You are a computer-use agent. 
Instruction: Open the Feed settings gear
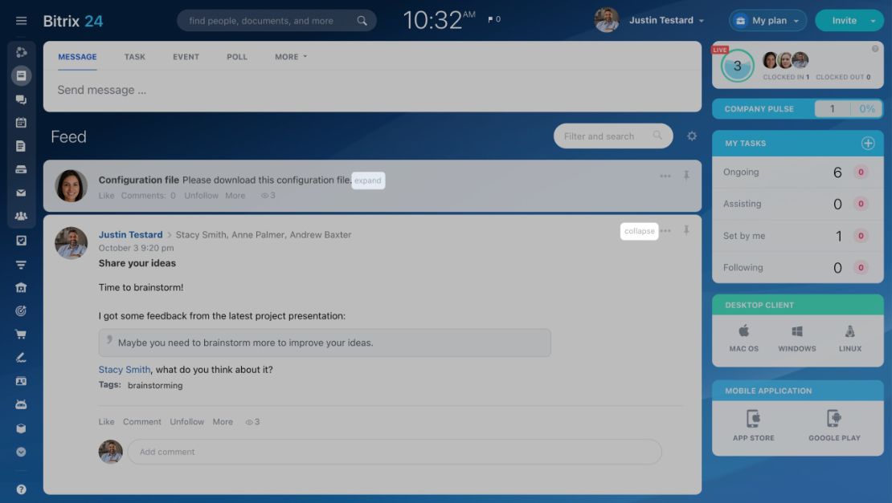click(x=692, y=136)
